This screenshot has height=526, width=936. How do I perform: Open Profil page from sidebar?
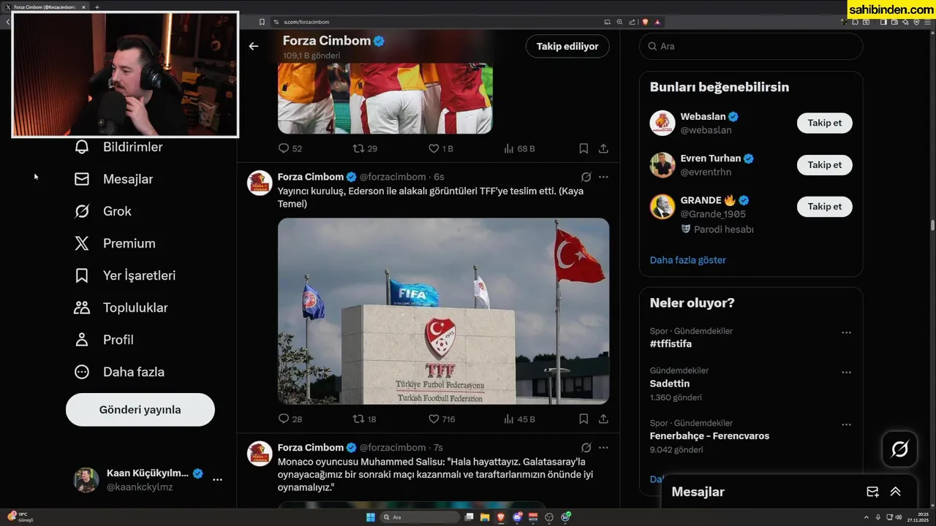[104, 340]
